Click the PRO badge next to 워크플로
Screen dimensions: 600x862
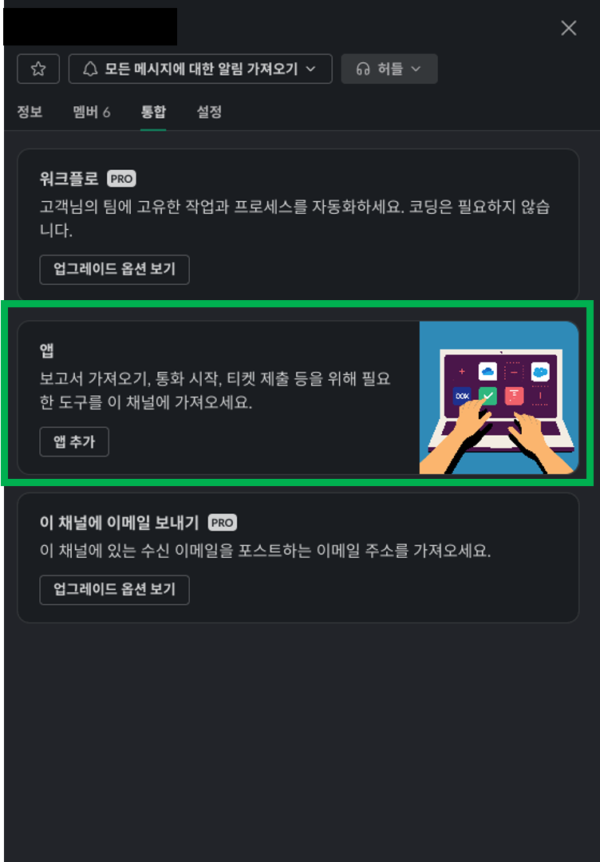[121, 179]
